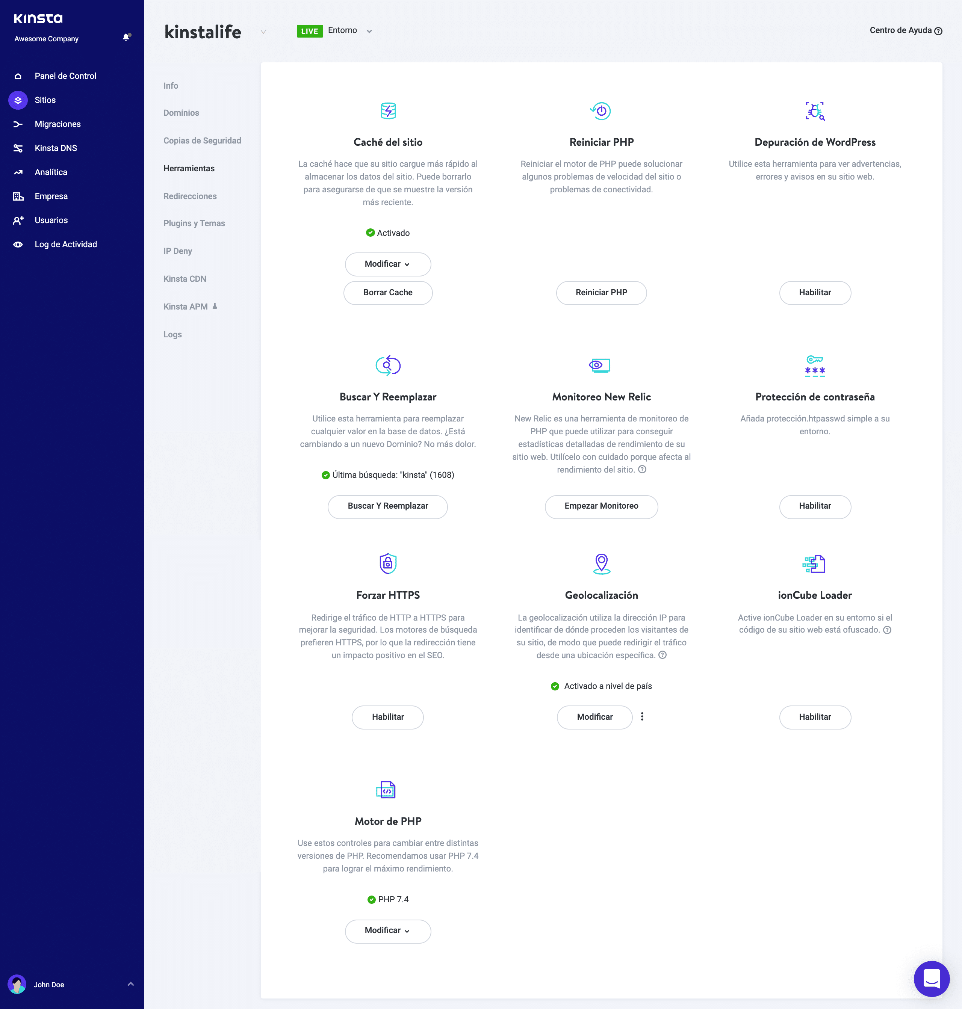Image resolution: width=962 pixels, height=1009 pixels.
Task: Click the Sitios sidebar icon
Action: click(18, 100)
